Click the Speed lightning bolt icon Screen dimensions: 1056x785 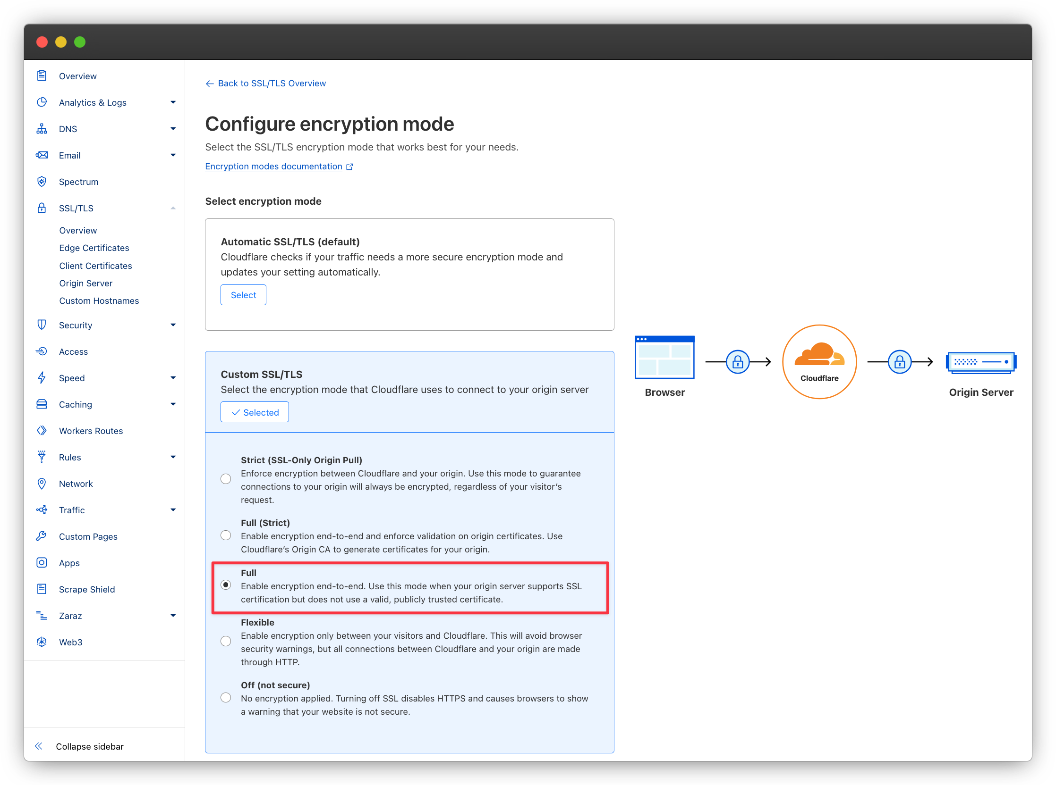tap(42, 378)
